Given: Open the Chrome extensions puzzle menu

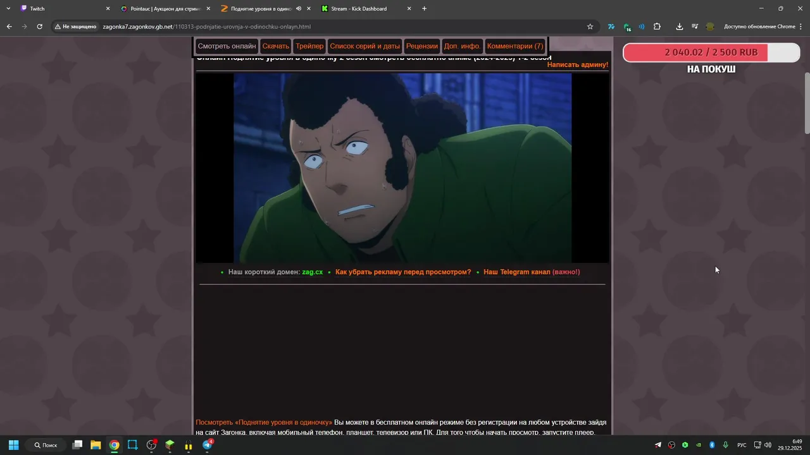Looking at the screenshot, I should point(657,27).
